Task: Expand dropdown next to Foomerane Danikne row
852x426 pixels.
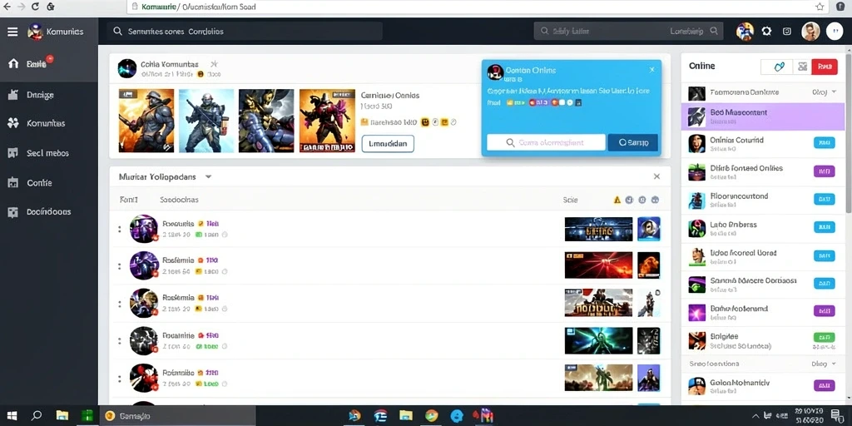Action: (834, 92)
